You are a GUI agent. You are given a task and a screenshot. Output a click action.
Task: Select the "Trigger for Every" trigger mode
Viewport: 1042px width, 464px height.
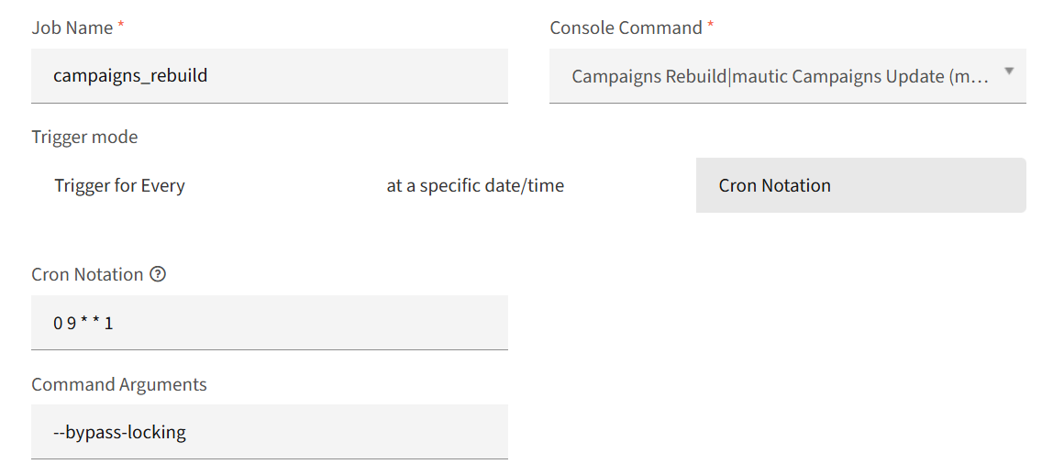(120, 186)
